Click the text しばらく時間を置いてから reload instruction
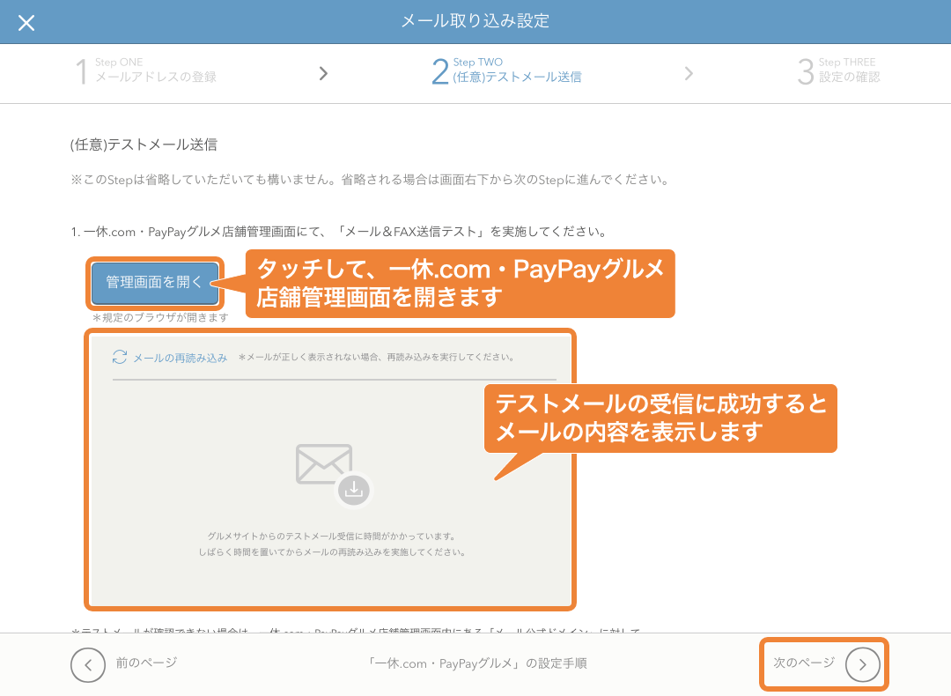 pos(332,552)
